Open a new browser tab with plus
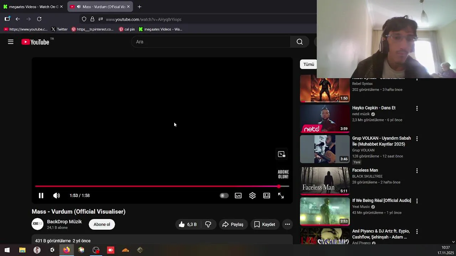The width and height of the screenshot is (456, 256). 139,7
